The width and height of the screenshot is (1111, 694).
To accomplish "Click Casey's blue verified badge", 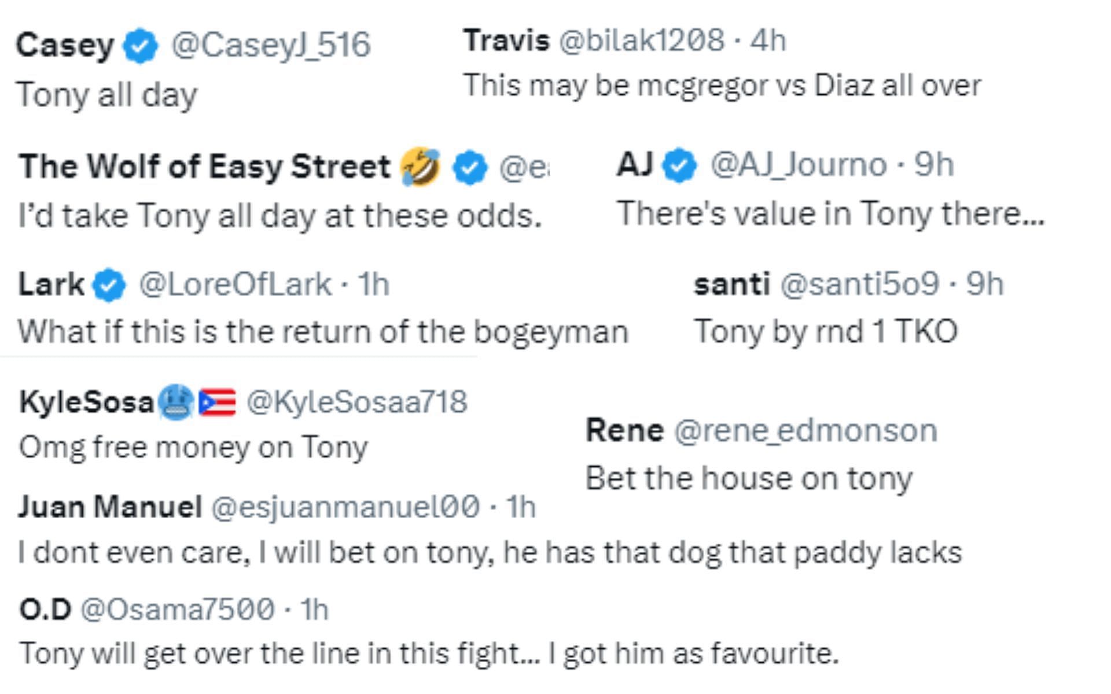I will click(140, 46).
